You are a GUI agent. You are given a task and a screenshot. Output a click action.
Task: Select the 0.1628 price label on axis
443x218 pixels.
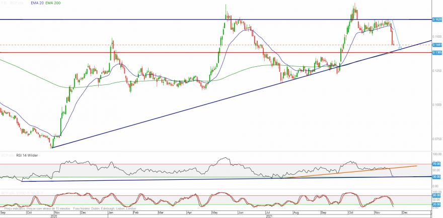point(437,20)
